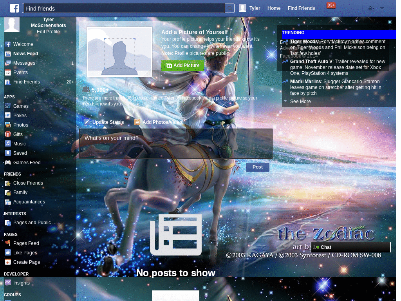This screenshot has width=401, height=301.
Task: Select the Update Status tab
Action: (104, 122)
